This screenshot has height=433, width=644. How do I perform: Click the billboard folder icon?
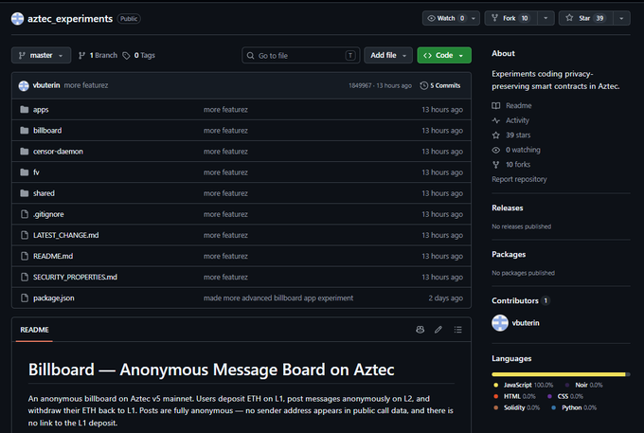pos(25,130)
